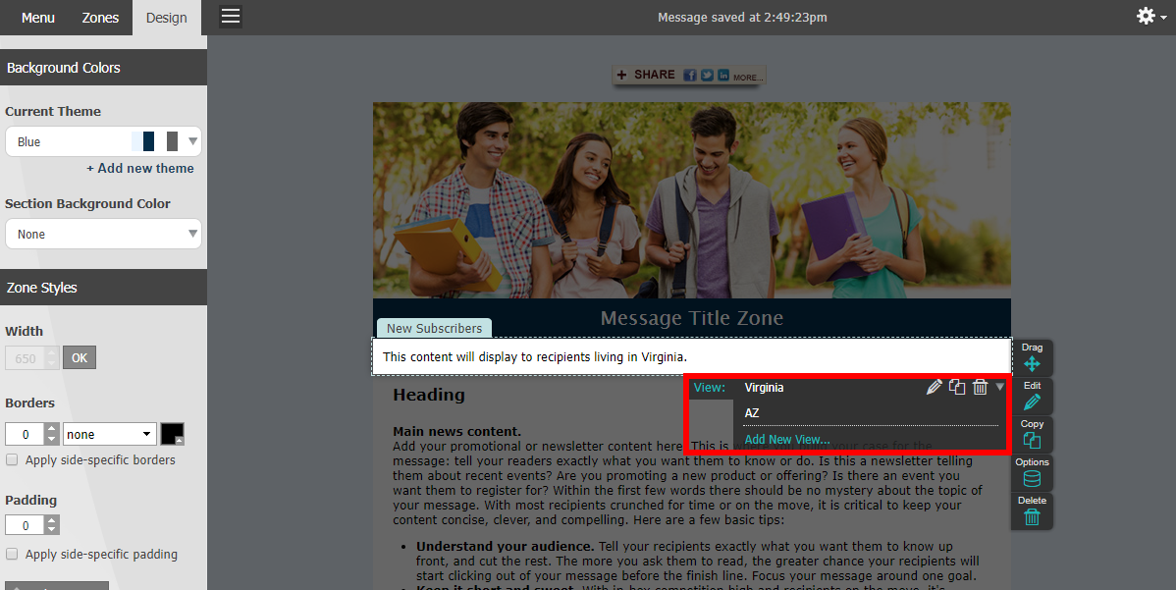
Task: Click the Add new theme link
Action: (139, 168)
